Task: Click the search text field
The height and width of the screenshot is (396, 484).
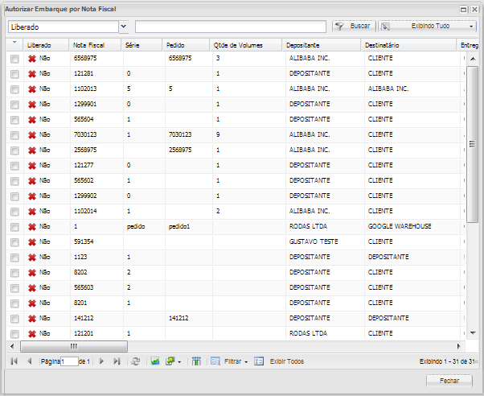Action: (231, 27)
